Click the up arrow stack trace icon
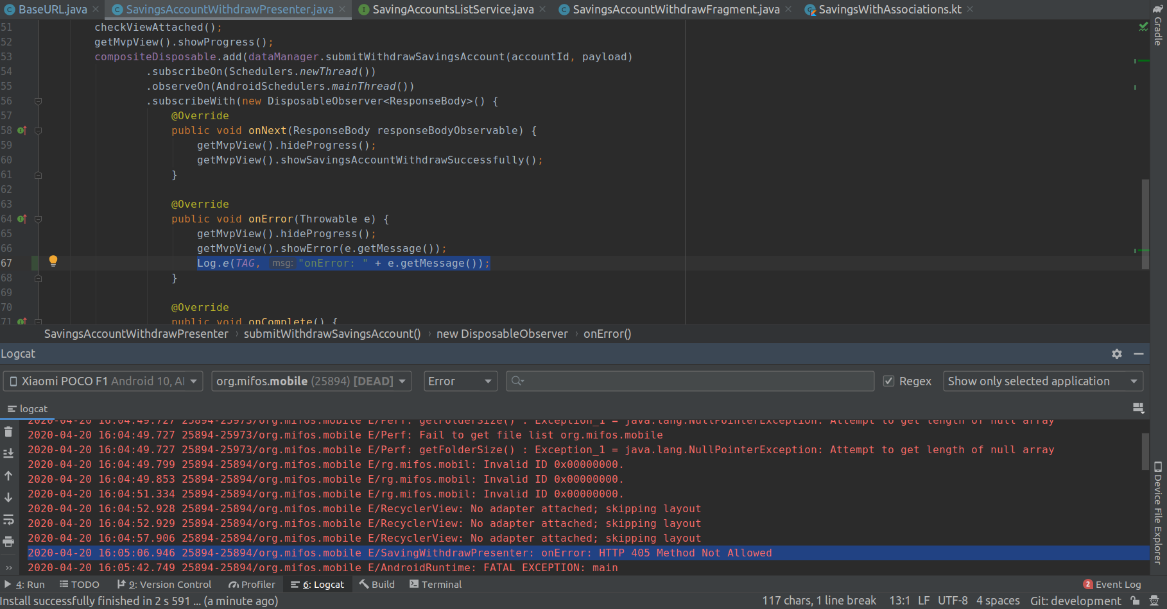 click(x=8, y=476)
